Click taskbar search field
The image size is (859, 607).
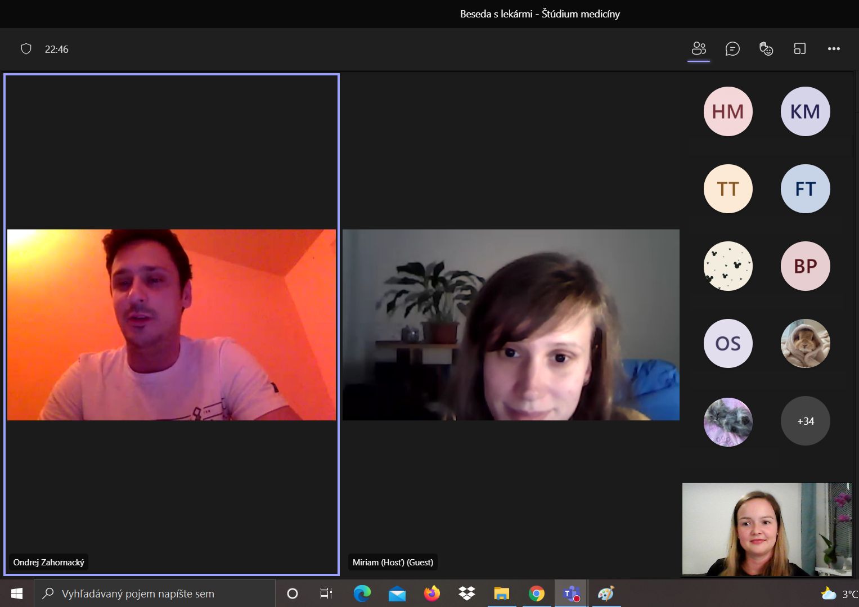coord(155,593)
